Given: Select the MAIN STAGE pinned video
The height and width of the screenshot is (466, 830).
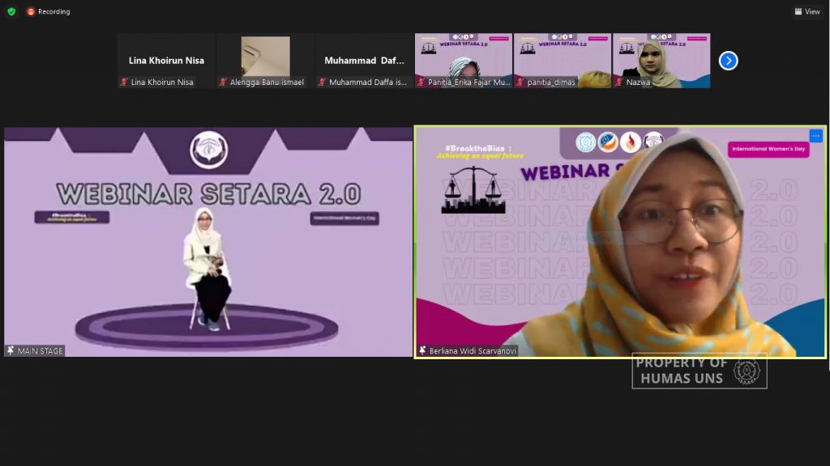Looking at the screenshot, I should [208, 242].
